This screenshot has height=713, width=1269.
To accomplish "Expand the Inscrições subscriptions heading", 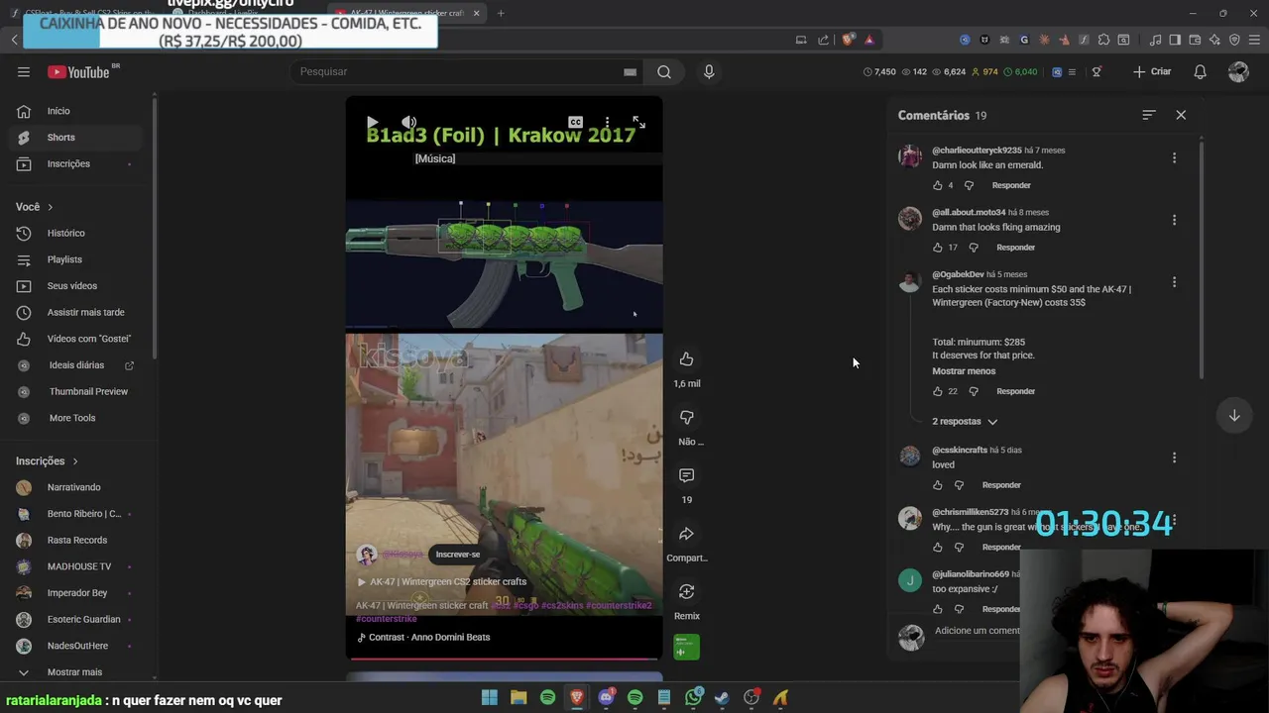I will pos(47,461).
